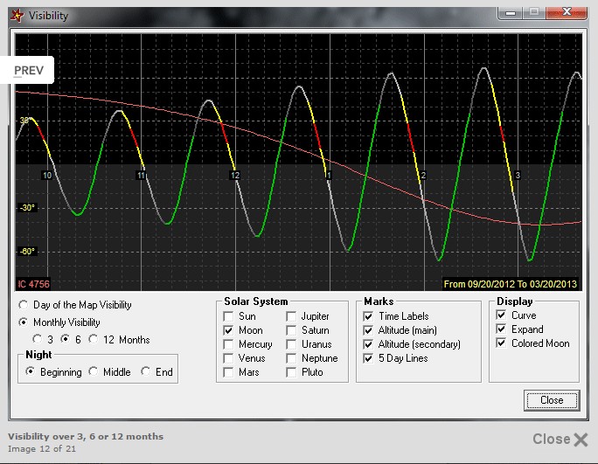Click month marker 10 on the graph
Viewport: 598px width, 464px height.
(47, 176)
